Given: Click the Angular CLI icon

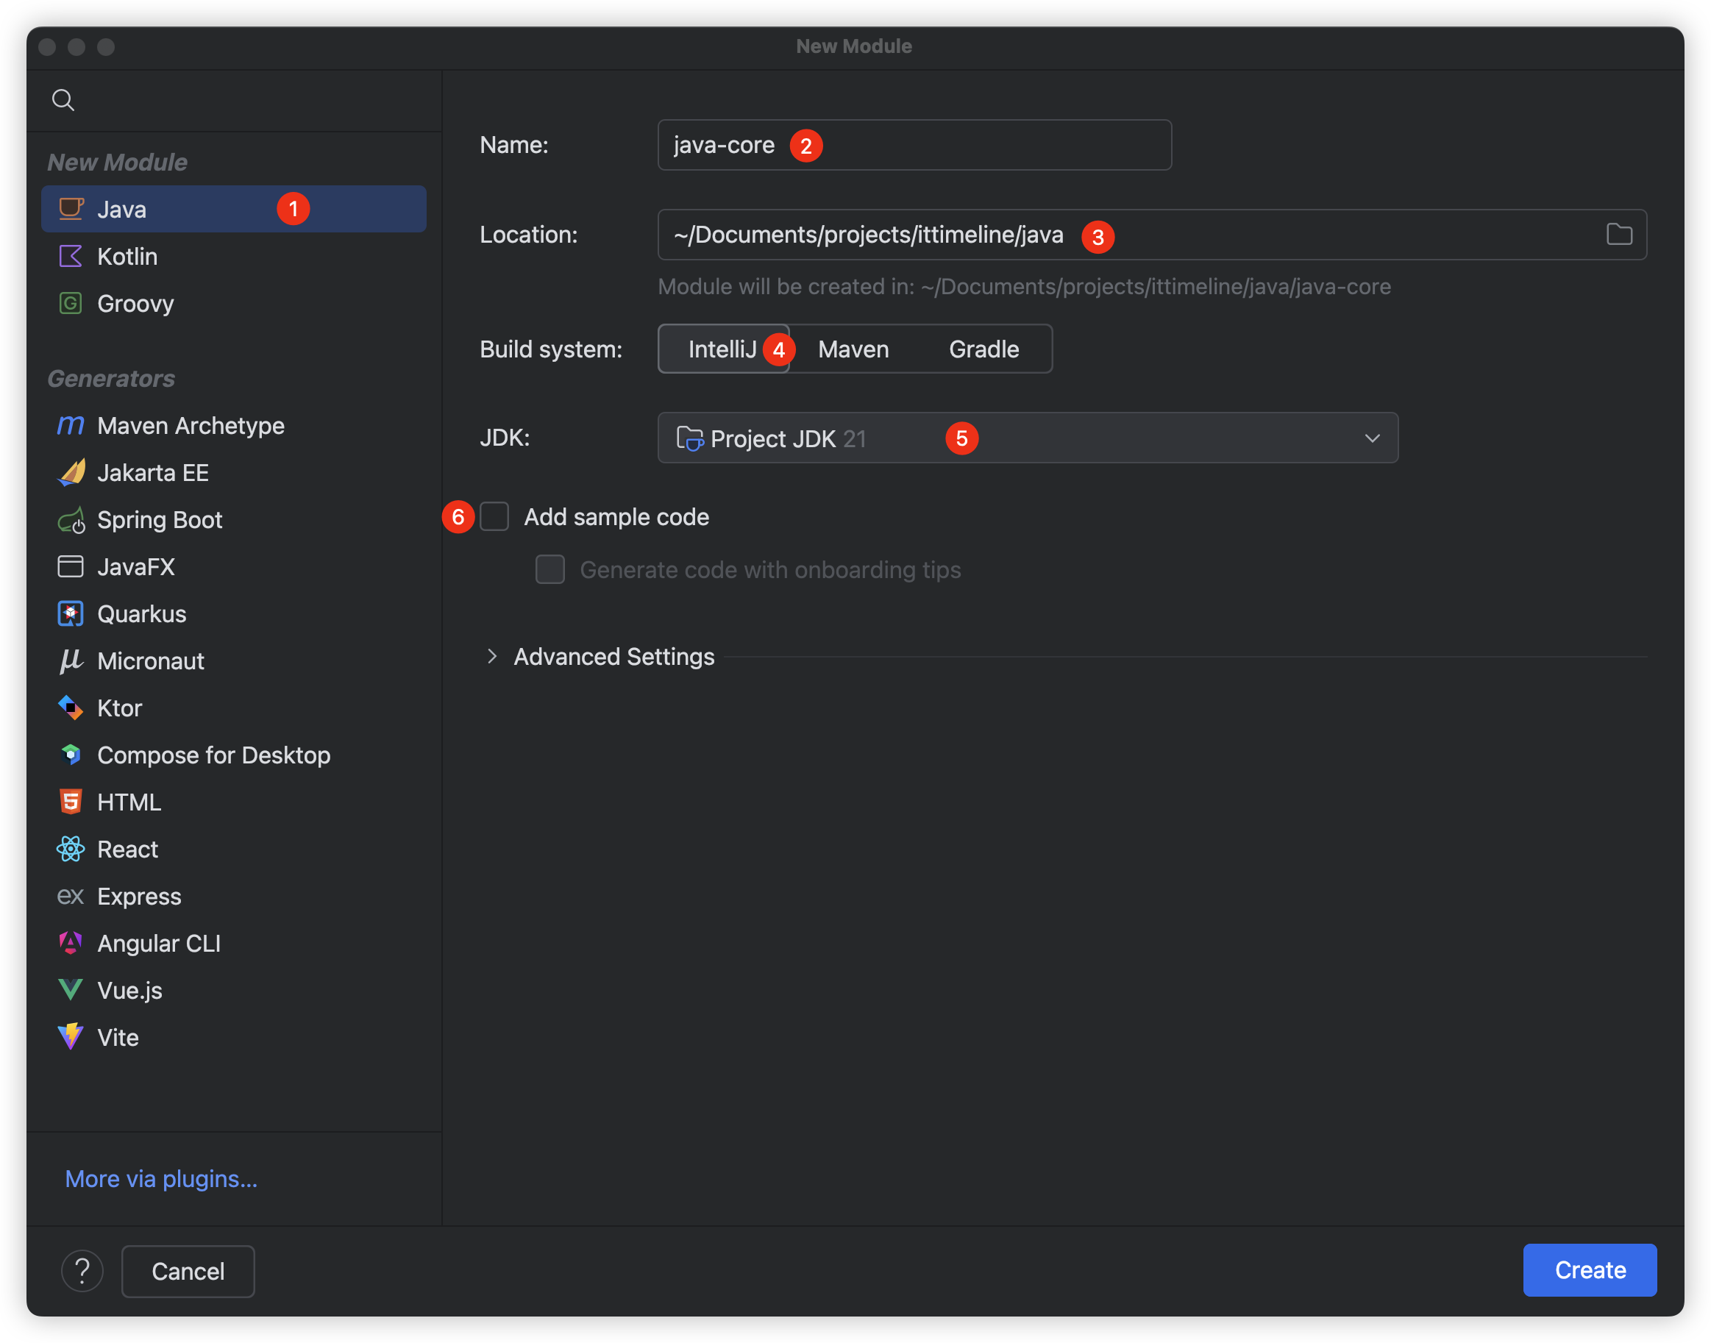Looking at the screenshot, I should (71, 943).
